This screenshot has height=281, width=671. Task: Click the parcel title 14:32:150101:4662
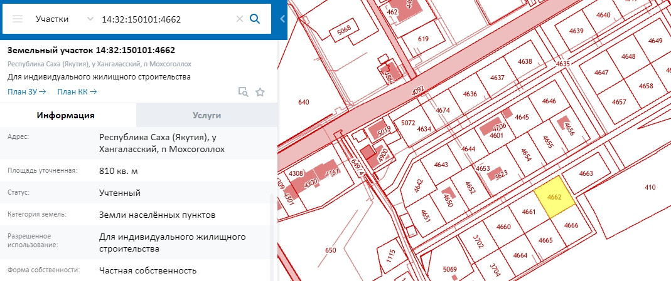[91, 50]
